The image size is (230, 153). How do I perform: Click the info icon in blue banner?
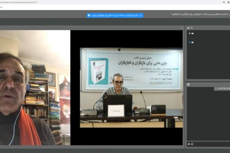click(89, 15)
